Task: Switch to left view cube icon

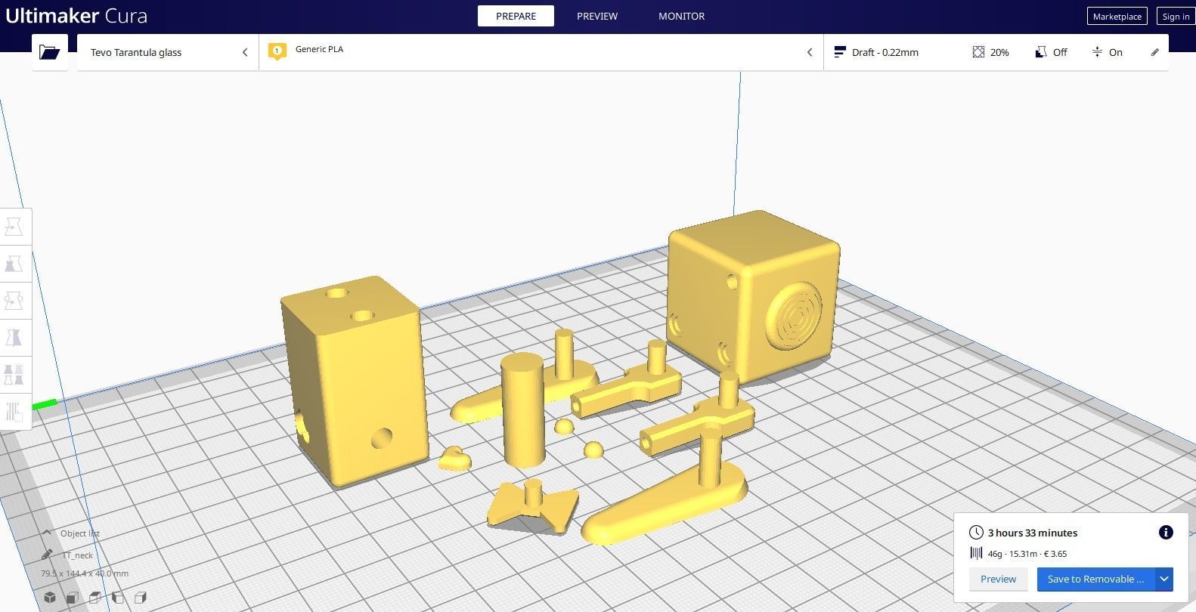Action: pos(117,598)
